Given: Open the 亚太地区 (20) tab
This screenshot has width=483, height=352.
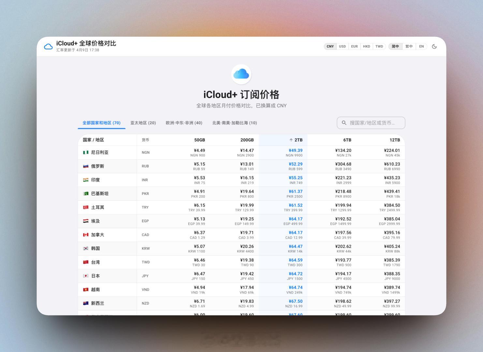Looking at the screenshot, I should (x=143, y=123).
